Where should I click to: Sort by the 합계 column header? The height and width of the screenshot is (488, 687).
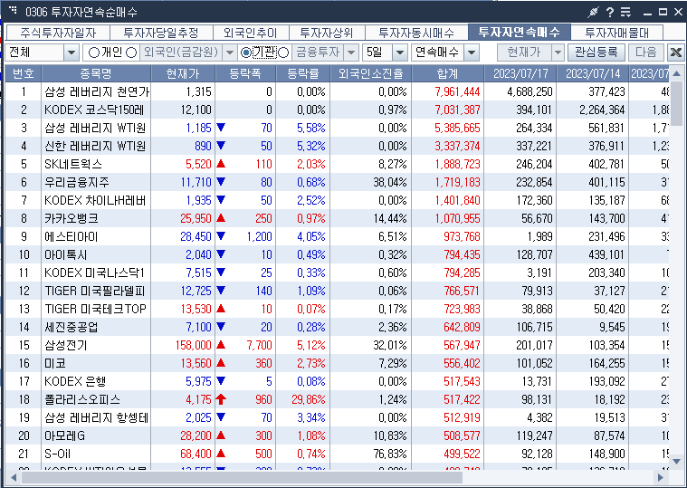click(447, 73)
